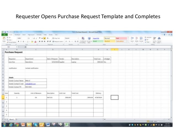
Task: Select the Sheet1 worksheet tab
Action: (12, 119)
